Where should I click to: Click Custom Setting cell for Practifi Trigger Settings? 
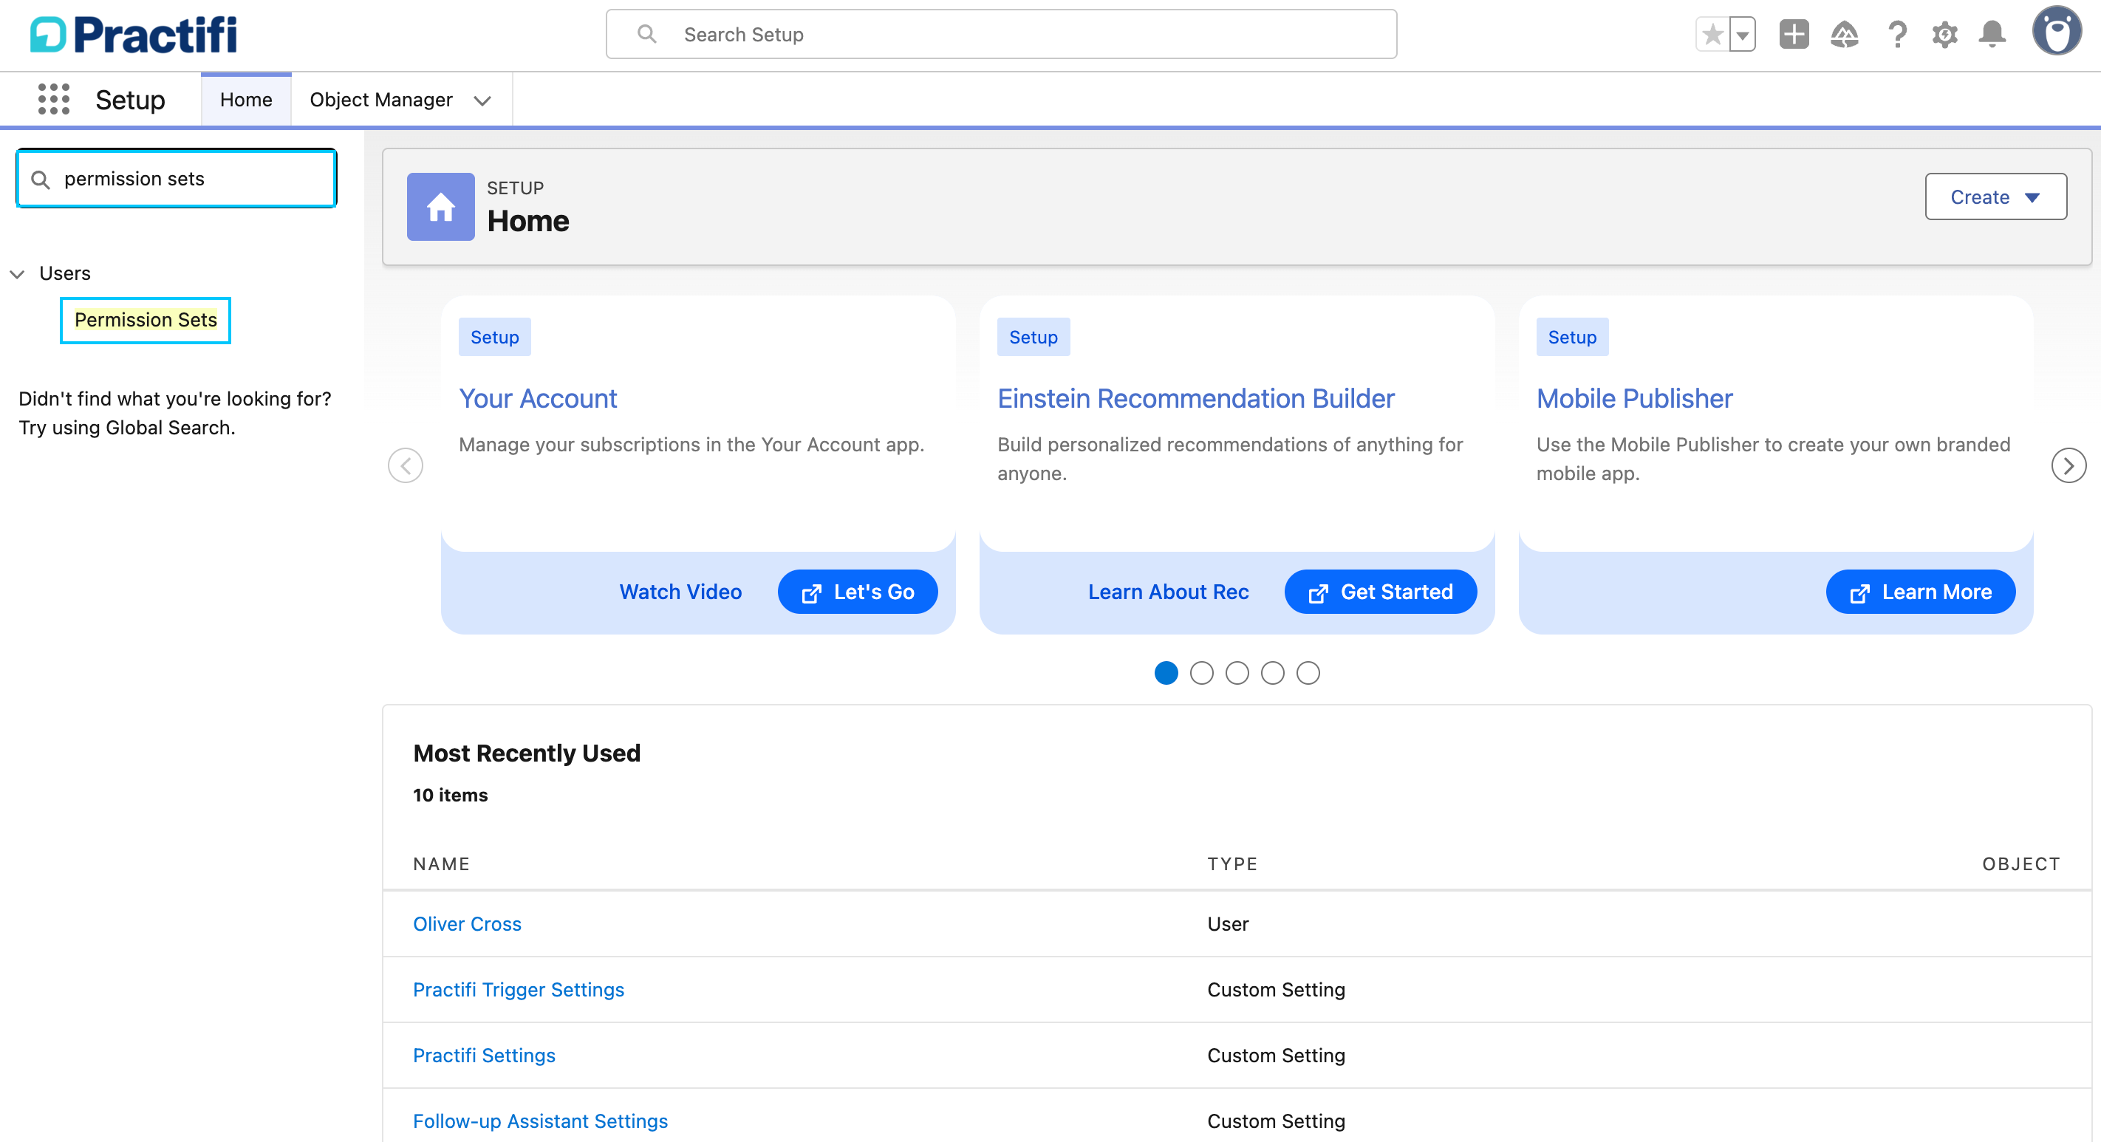pyautogui.click(x=1276, y=989)
